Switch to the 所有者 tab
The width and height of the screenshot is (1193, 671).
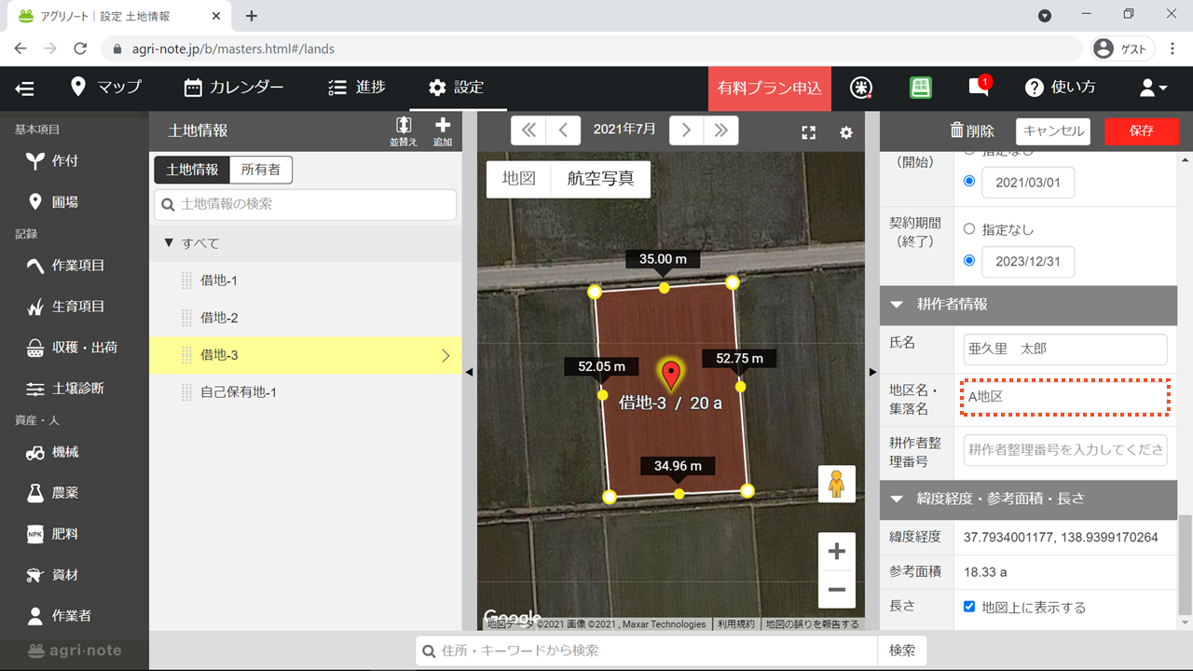click(261, 170)
